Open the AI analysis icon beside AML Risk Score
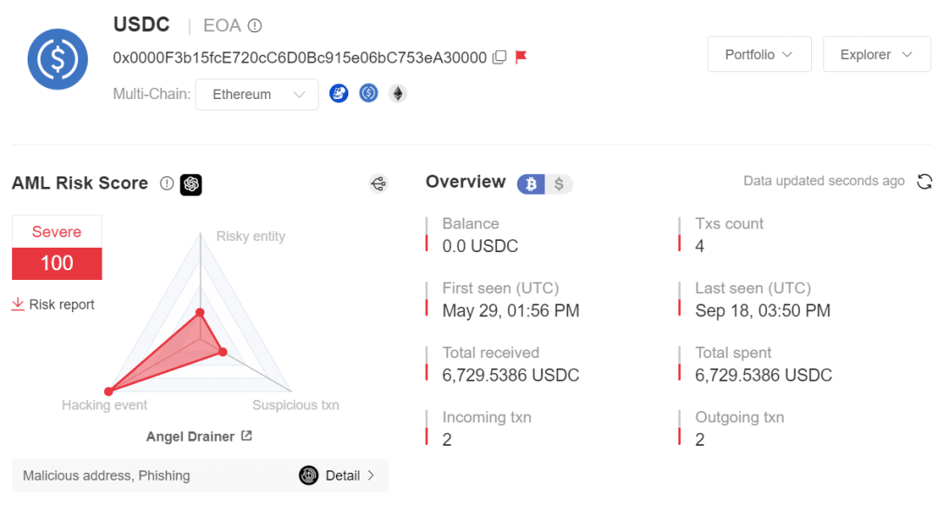Screen dimensions: 938x505 [x=191, y=184]
